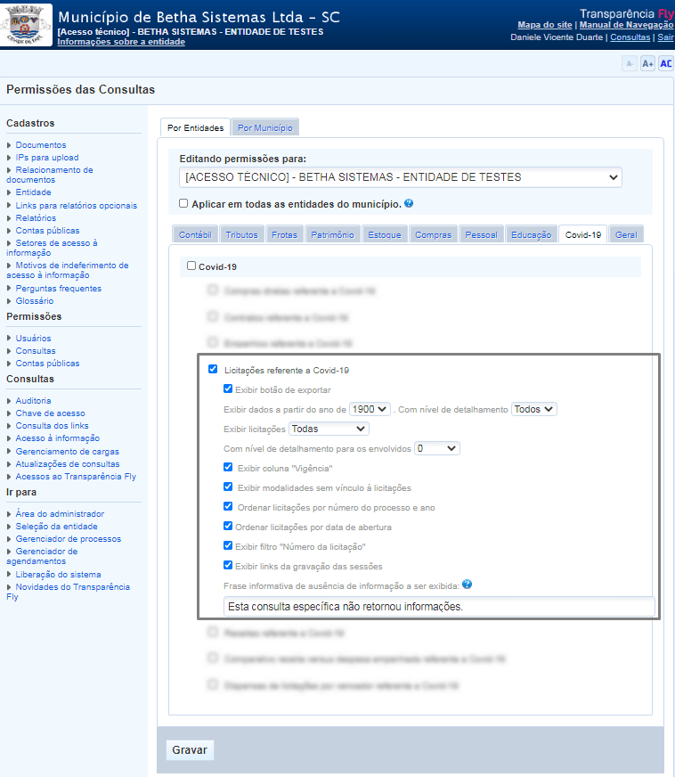Toggle 'Exibir botão de exportar' checkbox
Image resolution: width=675 pixels, height=777 pixels.
[x=228, y=389]
